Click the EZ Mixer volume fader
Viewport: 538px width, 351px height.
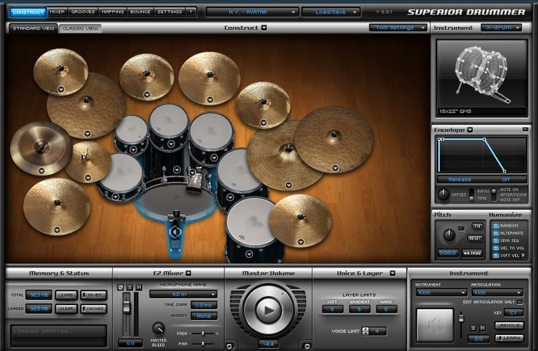[126, 307]
